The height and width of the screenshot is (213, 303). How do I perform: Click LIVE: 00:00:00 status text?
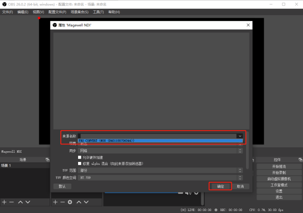coord(199,210)
